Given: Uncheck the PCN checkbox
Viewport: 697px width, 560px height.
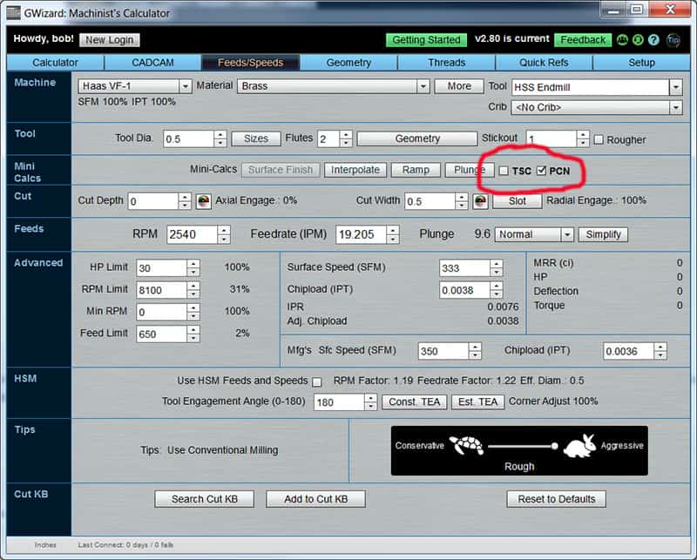Looking at the screenshot, I should pos(541,171).
